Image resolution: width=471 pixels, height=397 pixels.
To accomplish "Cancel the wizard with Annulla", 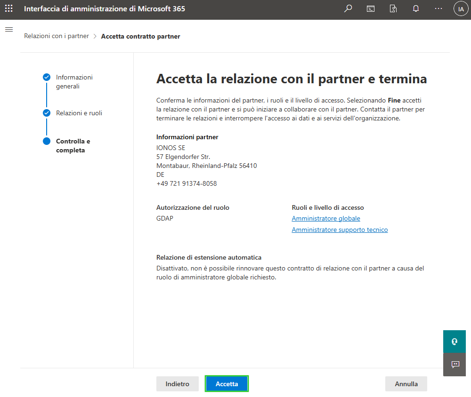I will coord(406,384).
